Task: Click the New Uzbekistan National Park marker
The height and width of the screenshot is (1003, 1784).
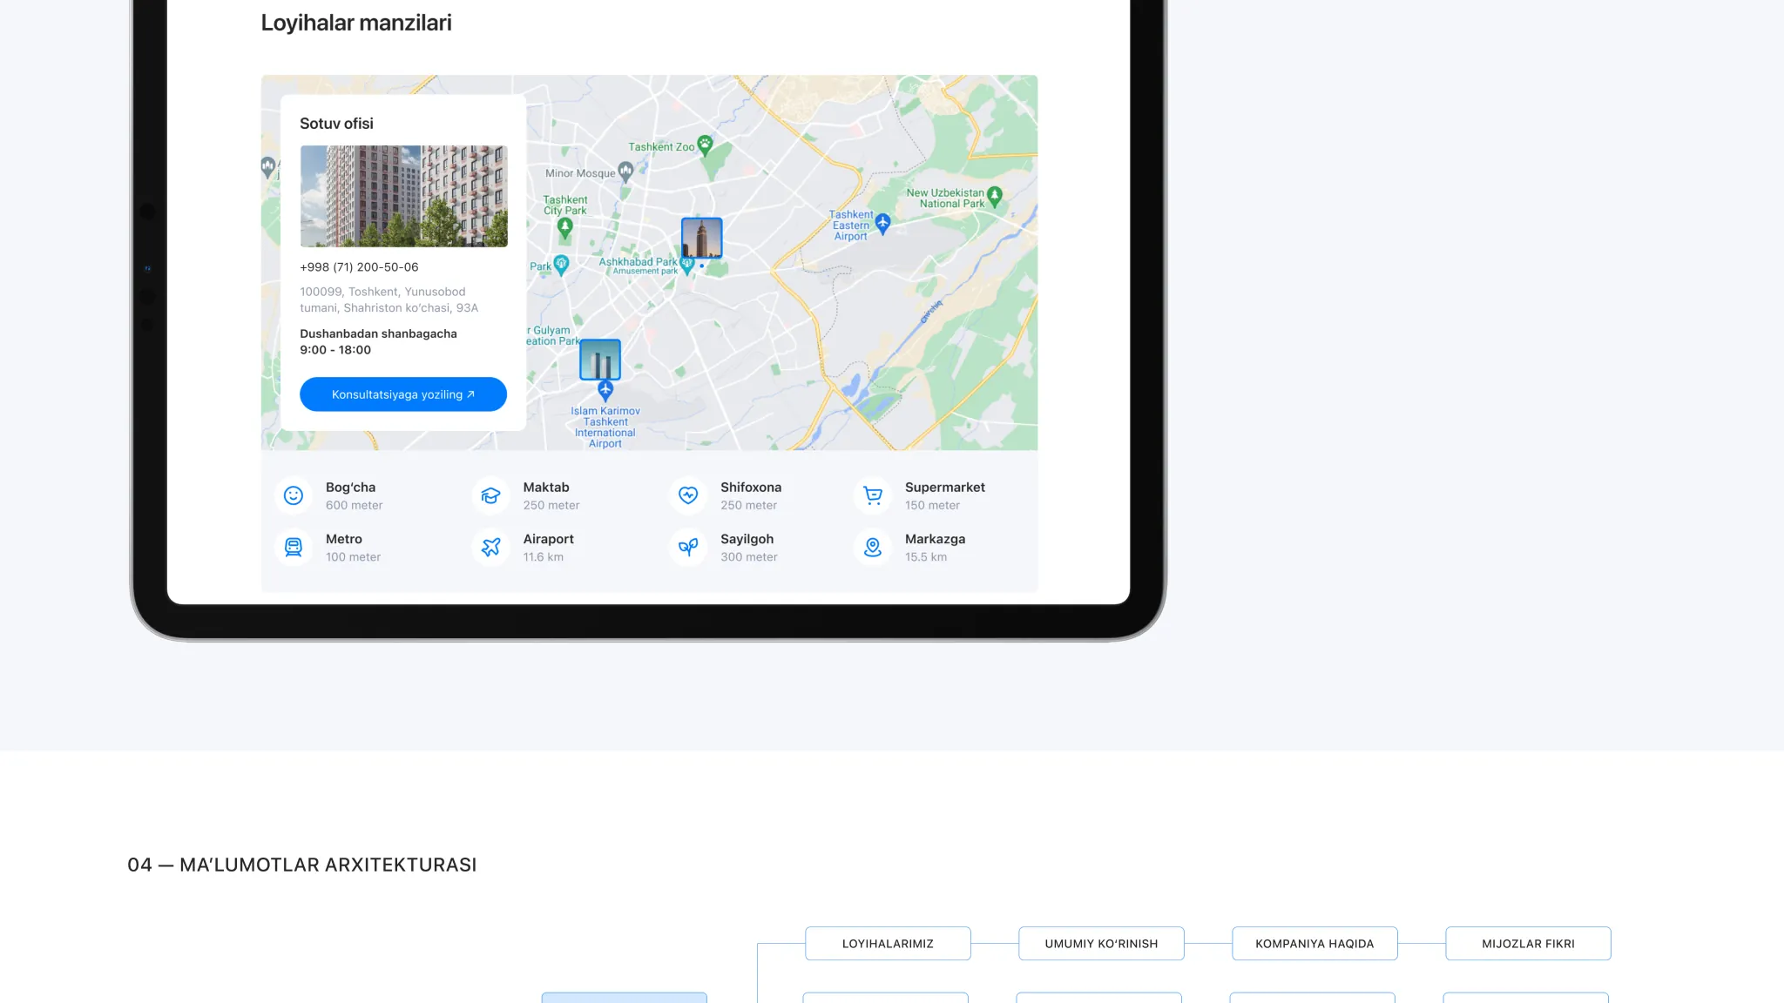Action: click(x=995, y=196)
